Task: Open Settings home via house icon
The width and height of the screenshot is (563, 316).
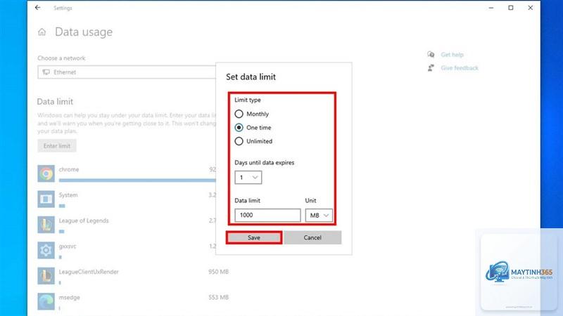Action: [x=42, y=32]
